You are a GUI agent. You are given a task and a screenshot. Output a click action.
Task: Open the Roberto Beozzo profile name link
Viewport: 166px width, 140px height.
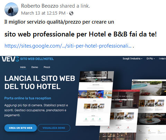pos(40,6)
